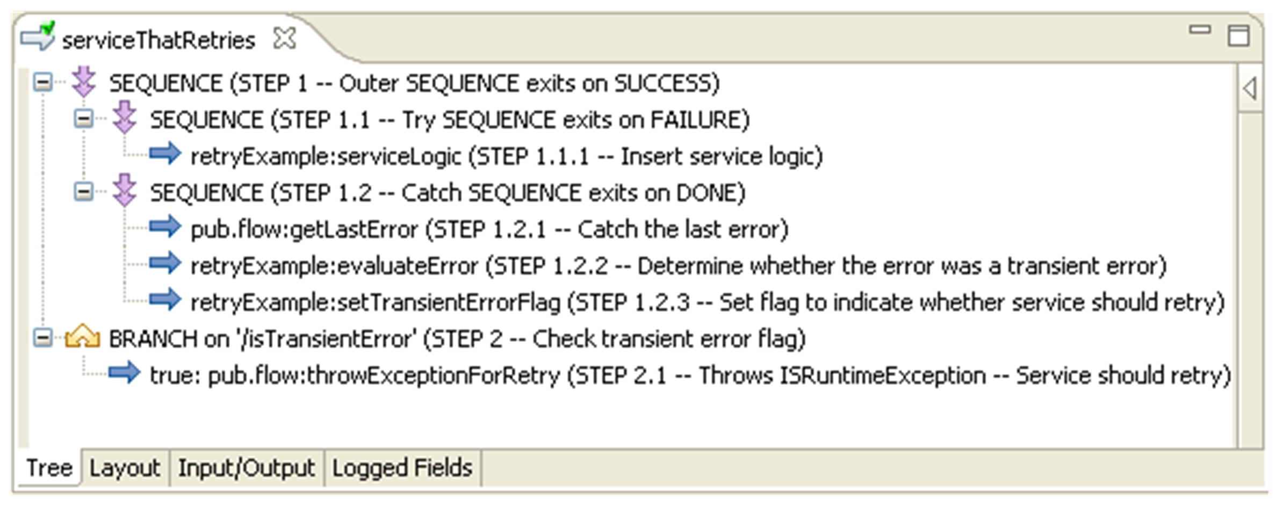Click the setTransientErrorFlag invoke arrow icon
The image size is (1283, 507).
click(x=165, y=301)
